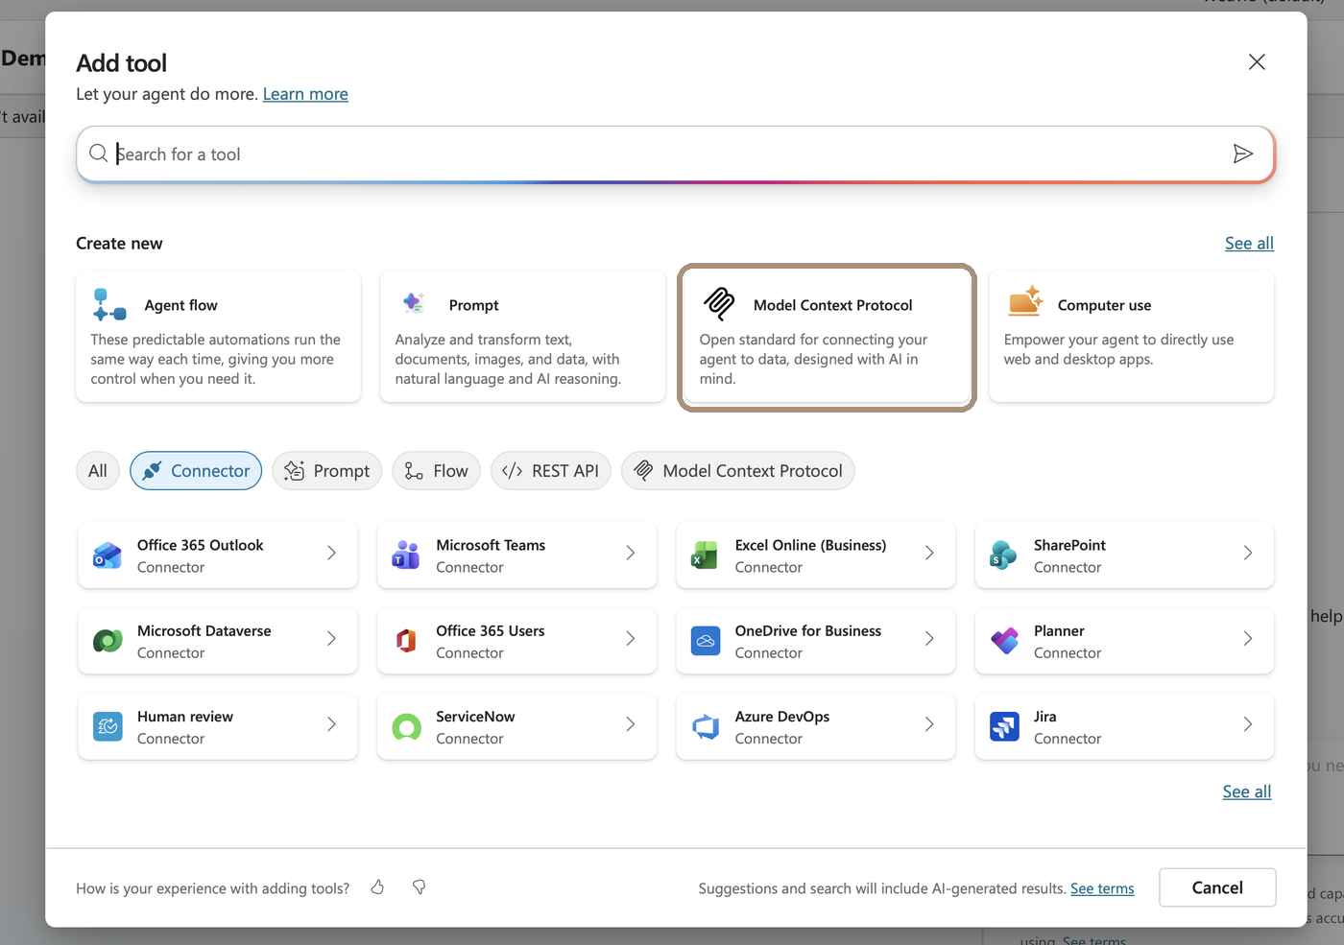
Task: Click the Cancel button
Action: (x=1217, y=887)
